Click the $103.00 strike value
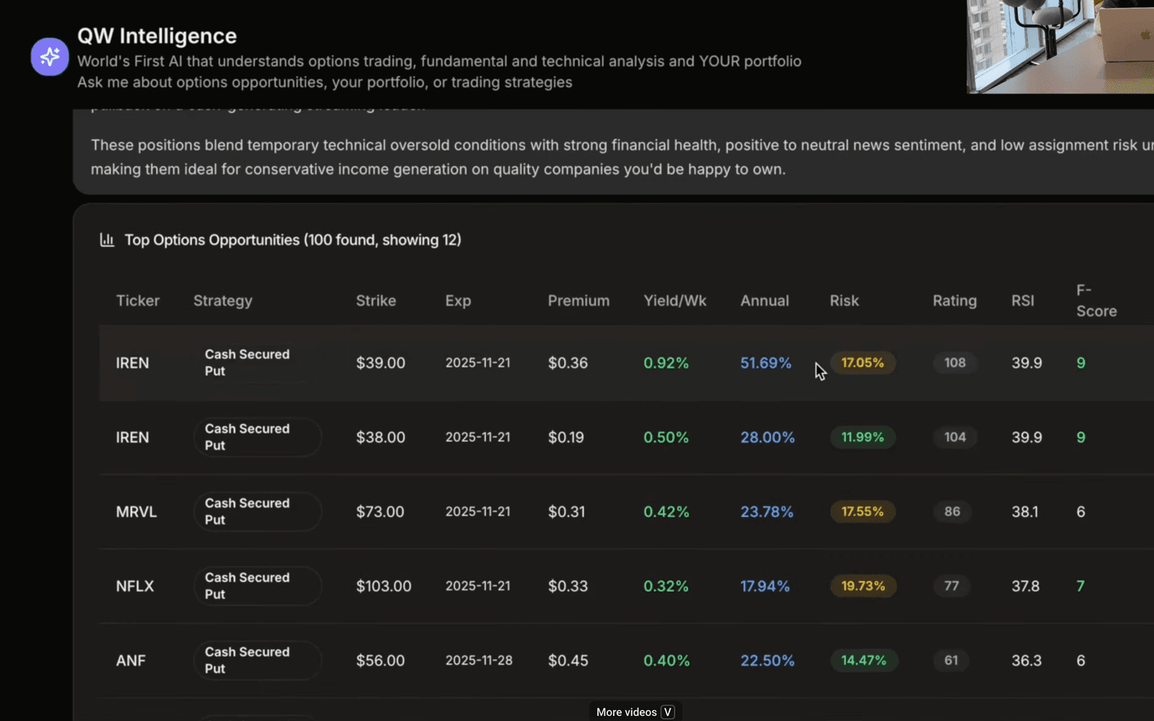Screen dimensions: 1154x721 tap(384, 586)
